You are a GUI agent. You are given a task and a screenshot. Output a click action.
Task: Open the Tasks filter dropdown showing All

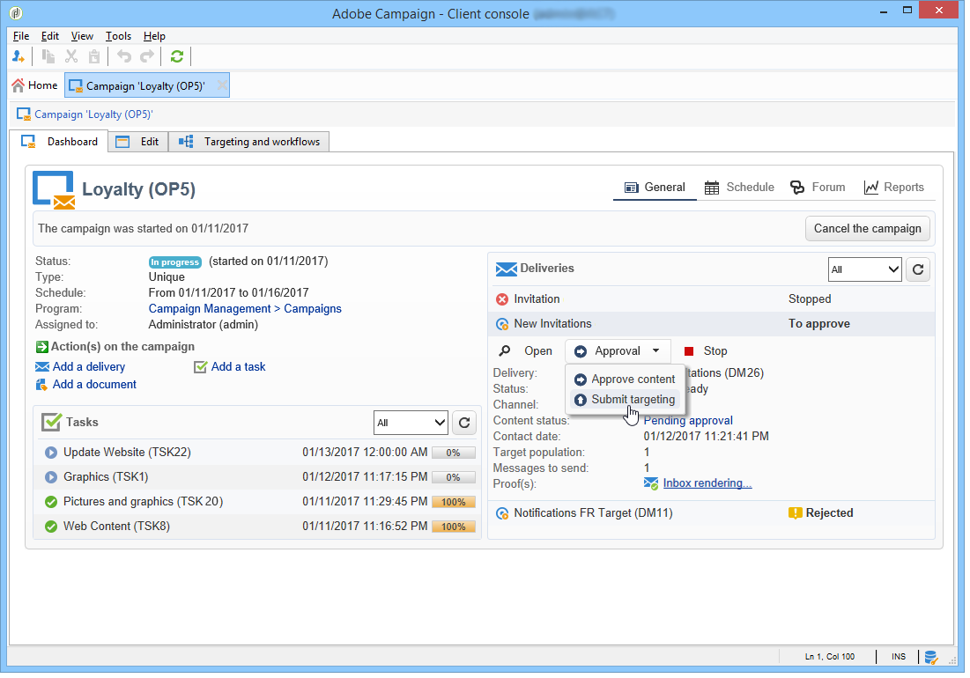[411, 423]
